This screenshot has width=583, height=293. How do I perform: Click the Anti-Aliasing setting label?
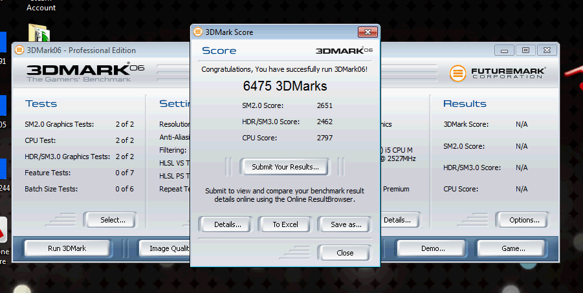tap(174, 137)
